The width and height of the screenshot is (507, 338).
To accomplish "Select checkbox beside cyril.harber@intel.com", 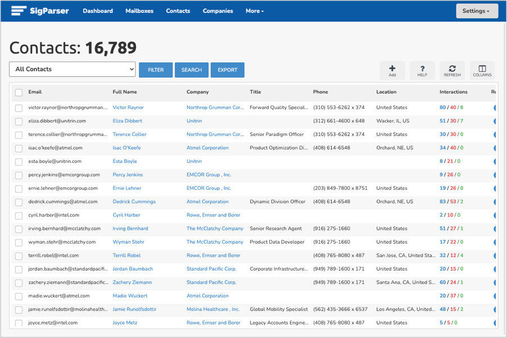I will pos(19,216).
